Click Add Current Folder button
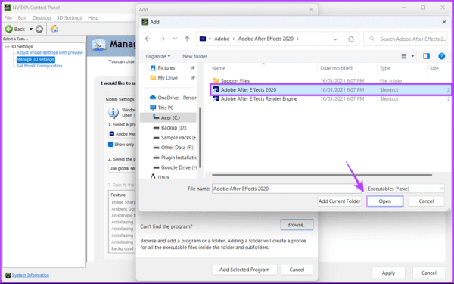454x284 pixels. [339, 201]
